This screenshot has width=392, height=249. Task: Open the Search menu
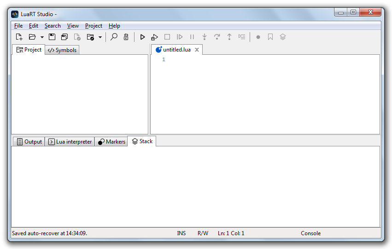(53, 26)
